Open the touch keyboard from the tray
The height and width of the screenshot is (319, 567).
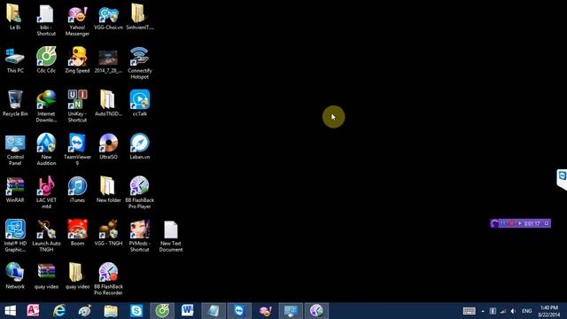[469, 311]
